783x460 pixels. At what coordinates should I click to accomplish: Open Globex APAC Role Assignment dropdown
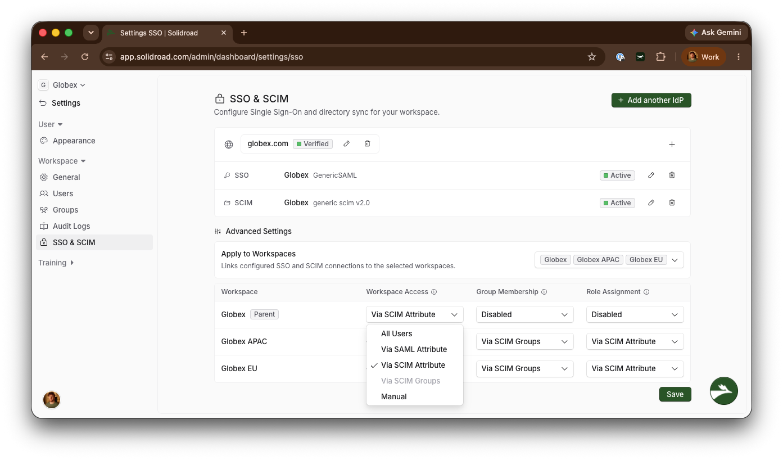635,341
